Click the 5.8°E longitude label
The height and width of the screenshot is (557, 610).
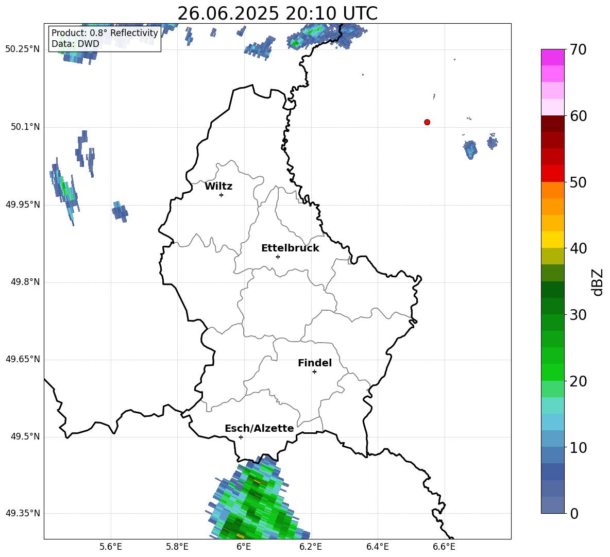pyautogui.click(x=177, y=547)
